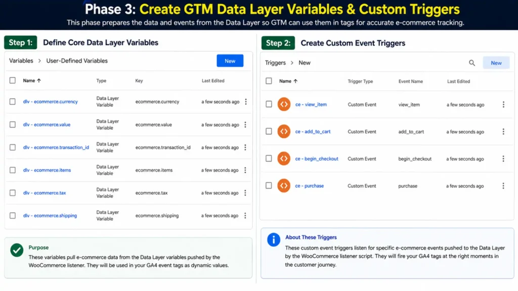Sort triggers by Name column header
Image resolution: width=518 pixels, height=291 pixels.
tap(285, 81)
